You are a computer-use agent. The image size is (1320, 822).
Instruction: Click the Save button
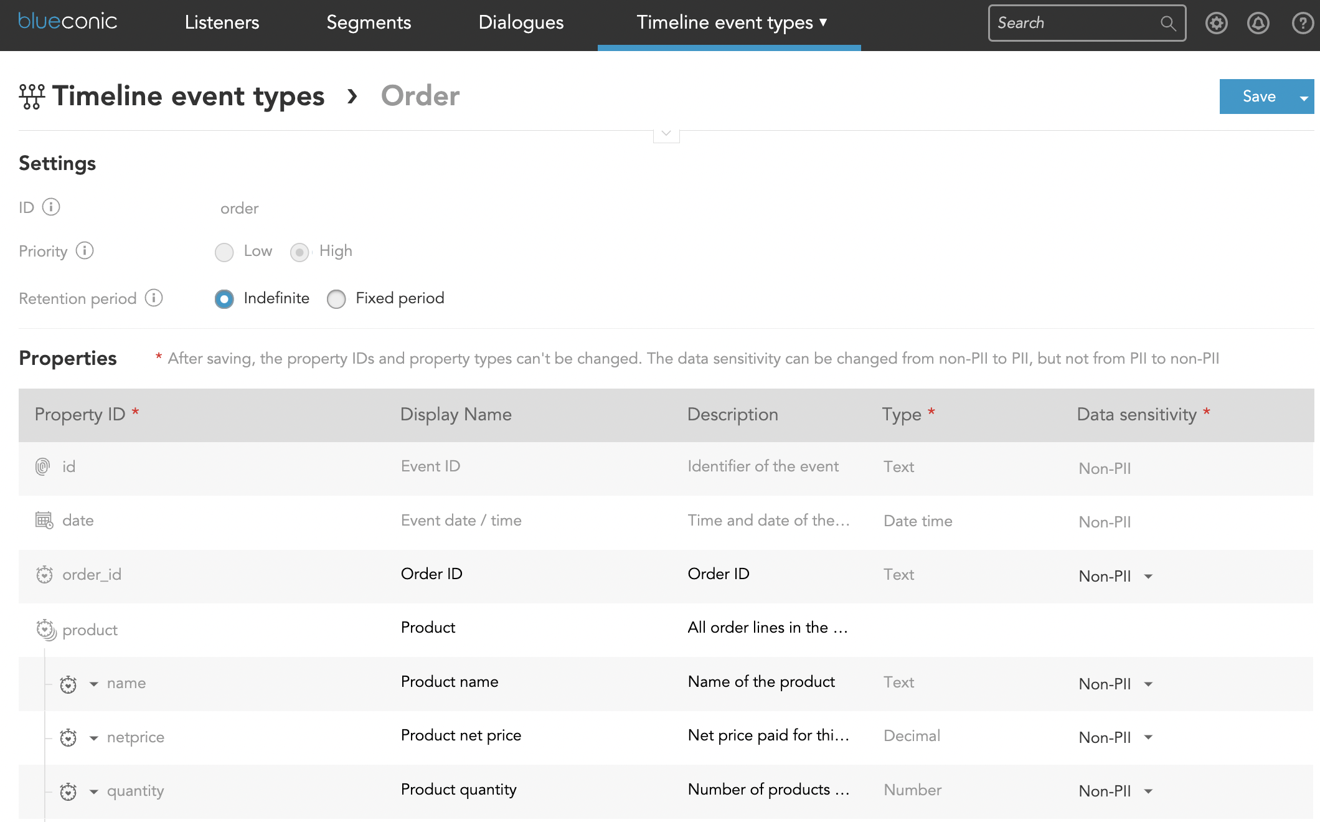pos(1260,96)
